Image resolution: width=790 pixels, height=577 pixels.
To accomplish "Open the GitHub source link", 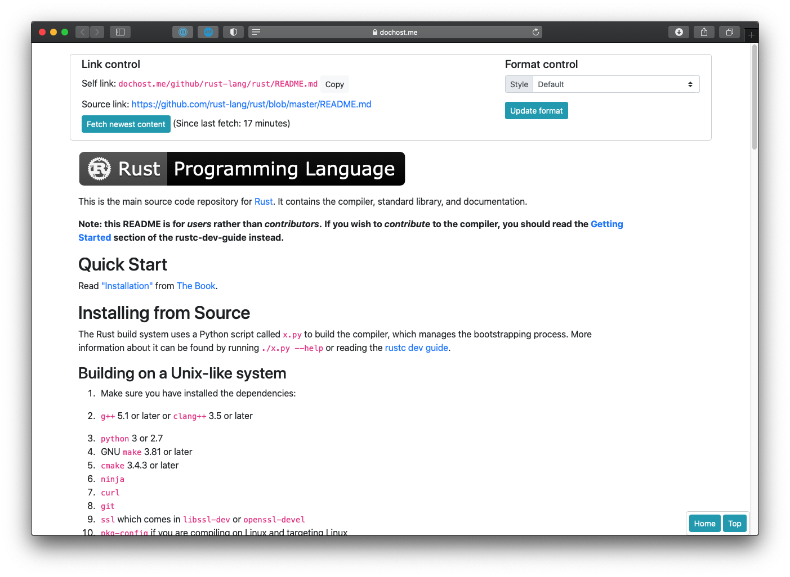I will pos(251,104).
